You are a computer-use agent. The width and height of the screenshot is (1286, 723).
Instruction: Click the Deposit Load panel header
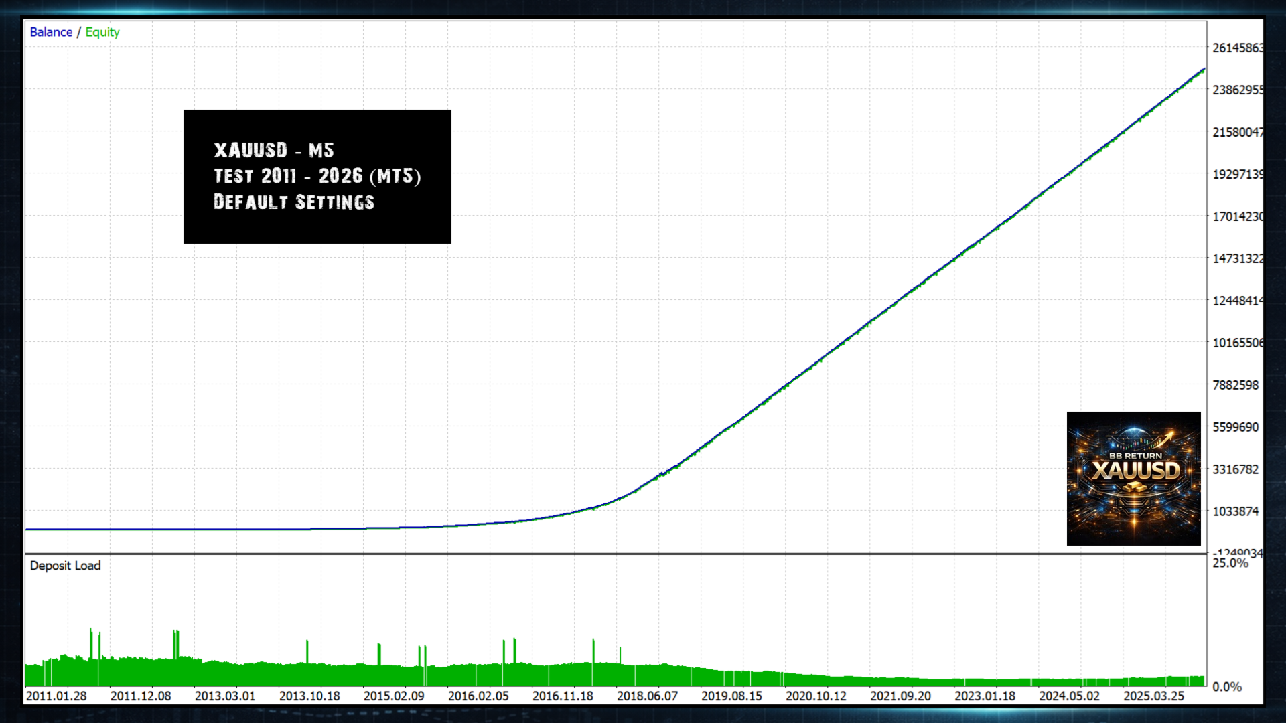point(65,566)
